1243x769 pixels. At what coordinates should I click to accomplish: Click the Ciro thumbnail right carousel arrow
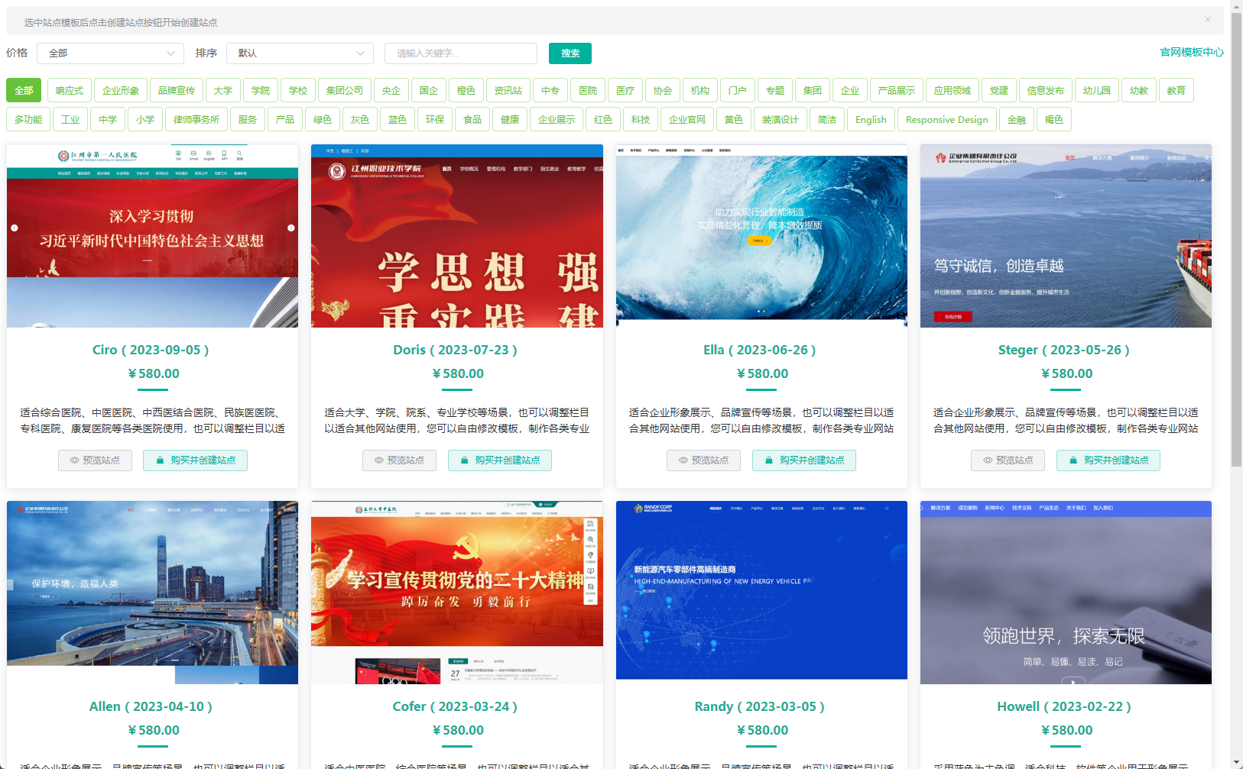(x=290, y=228)
